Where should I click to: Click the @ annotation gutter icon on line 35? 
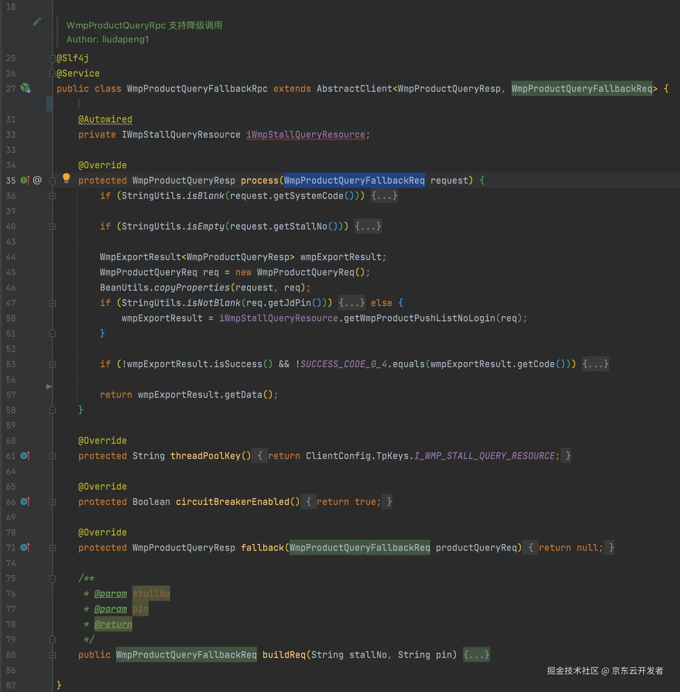tap(38, 180)
